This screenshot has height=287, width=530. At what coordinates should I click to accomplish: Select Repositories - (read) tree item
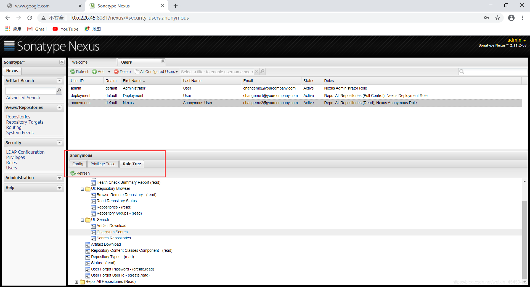click(x=114, y=207)
